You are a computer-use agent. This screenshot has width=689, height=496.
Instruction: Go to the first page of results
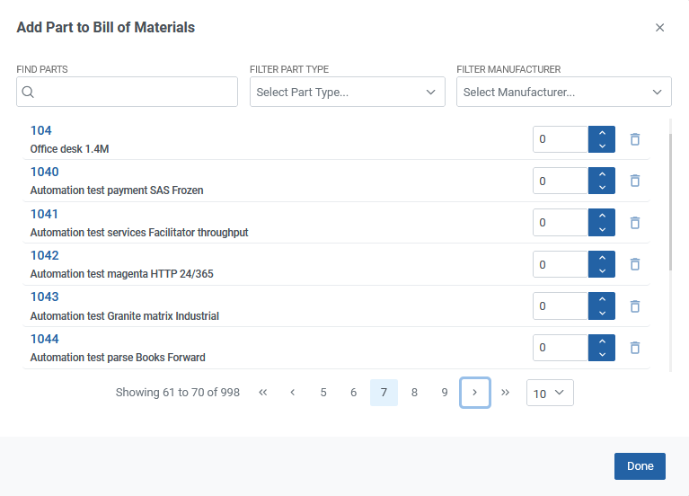tap(263, 393)
